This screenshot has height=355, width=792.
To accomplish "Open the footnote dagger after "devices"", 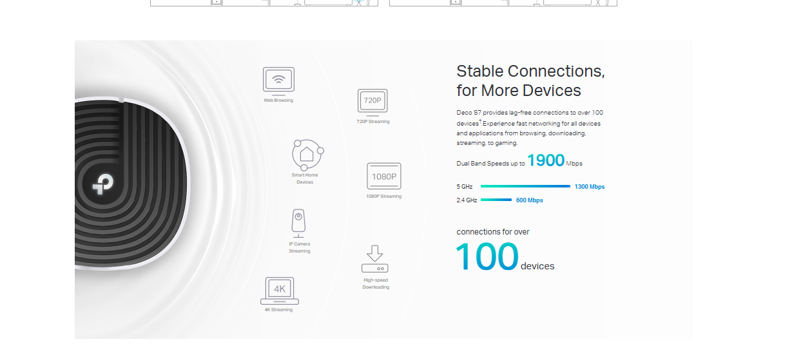I will coord(479,120).
